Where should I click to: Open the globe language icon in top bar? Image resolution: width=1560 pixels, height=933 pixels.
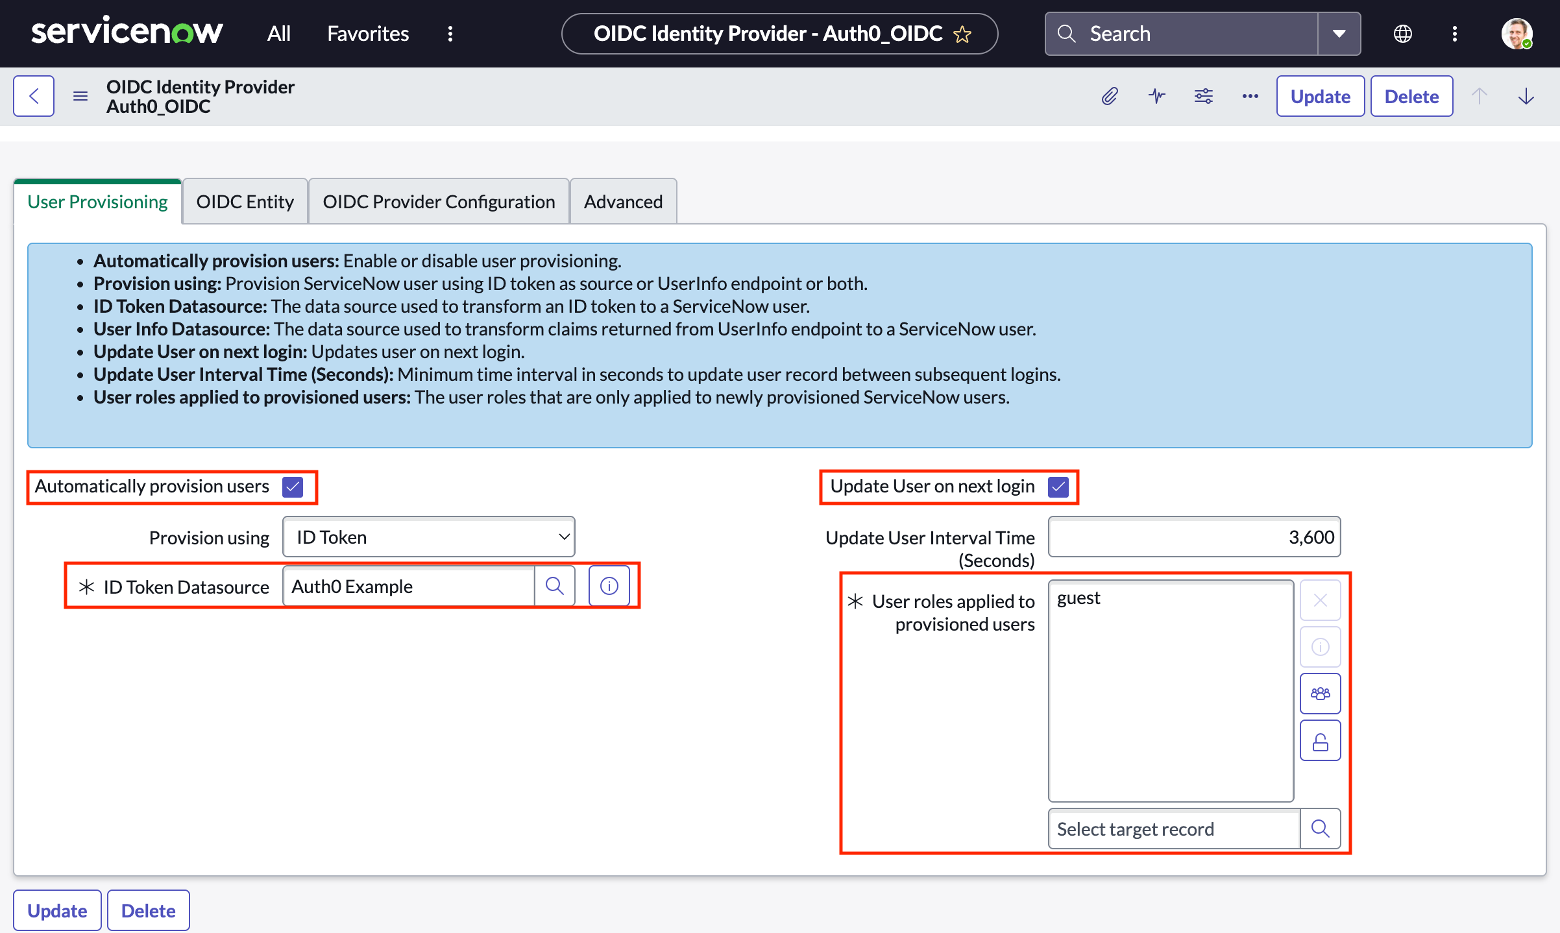tap(1403, 33)
